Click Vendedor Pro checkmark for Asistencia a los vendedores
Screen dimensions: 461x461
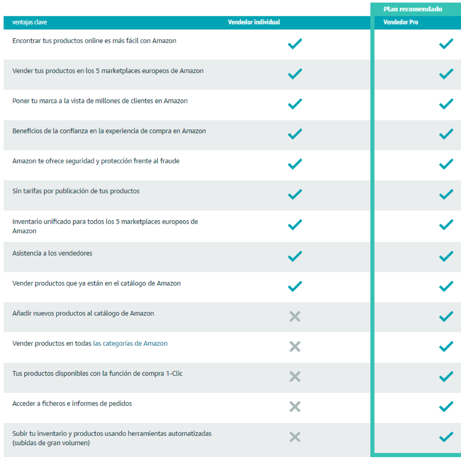pos(446,256)
